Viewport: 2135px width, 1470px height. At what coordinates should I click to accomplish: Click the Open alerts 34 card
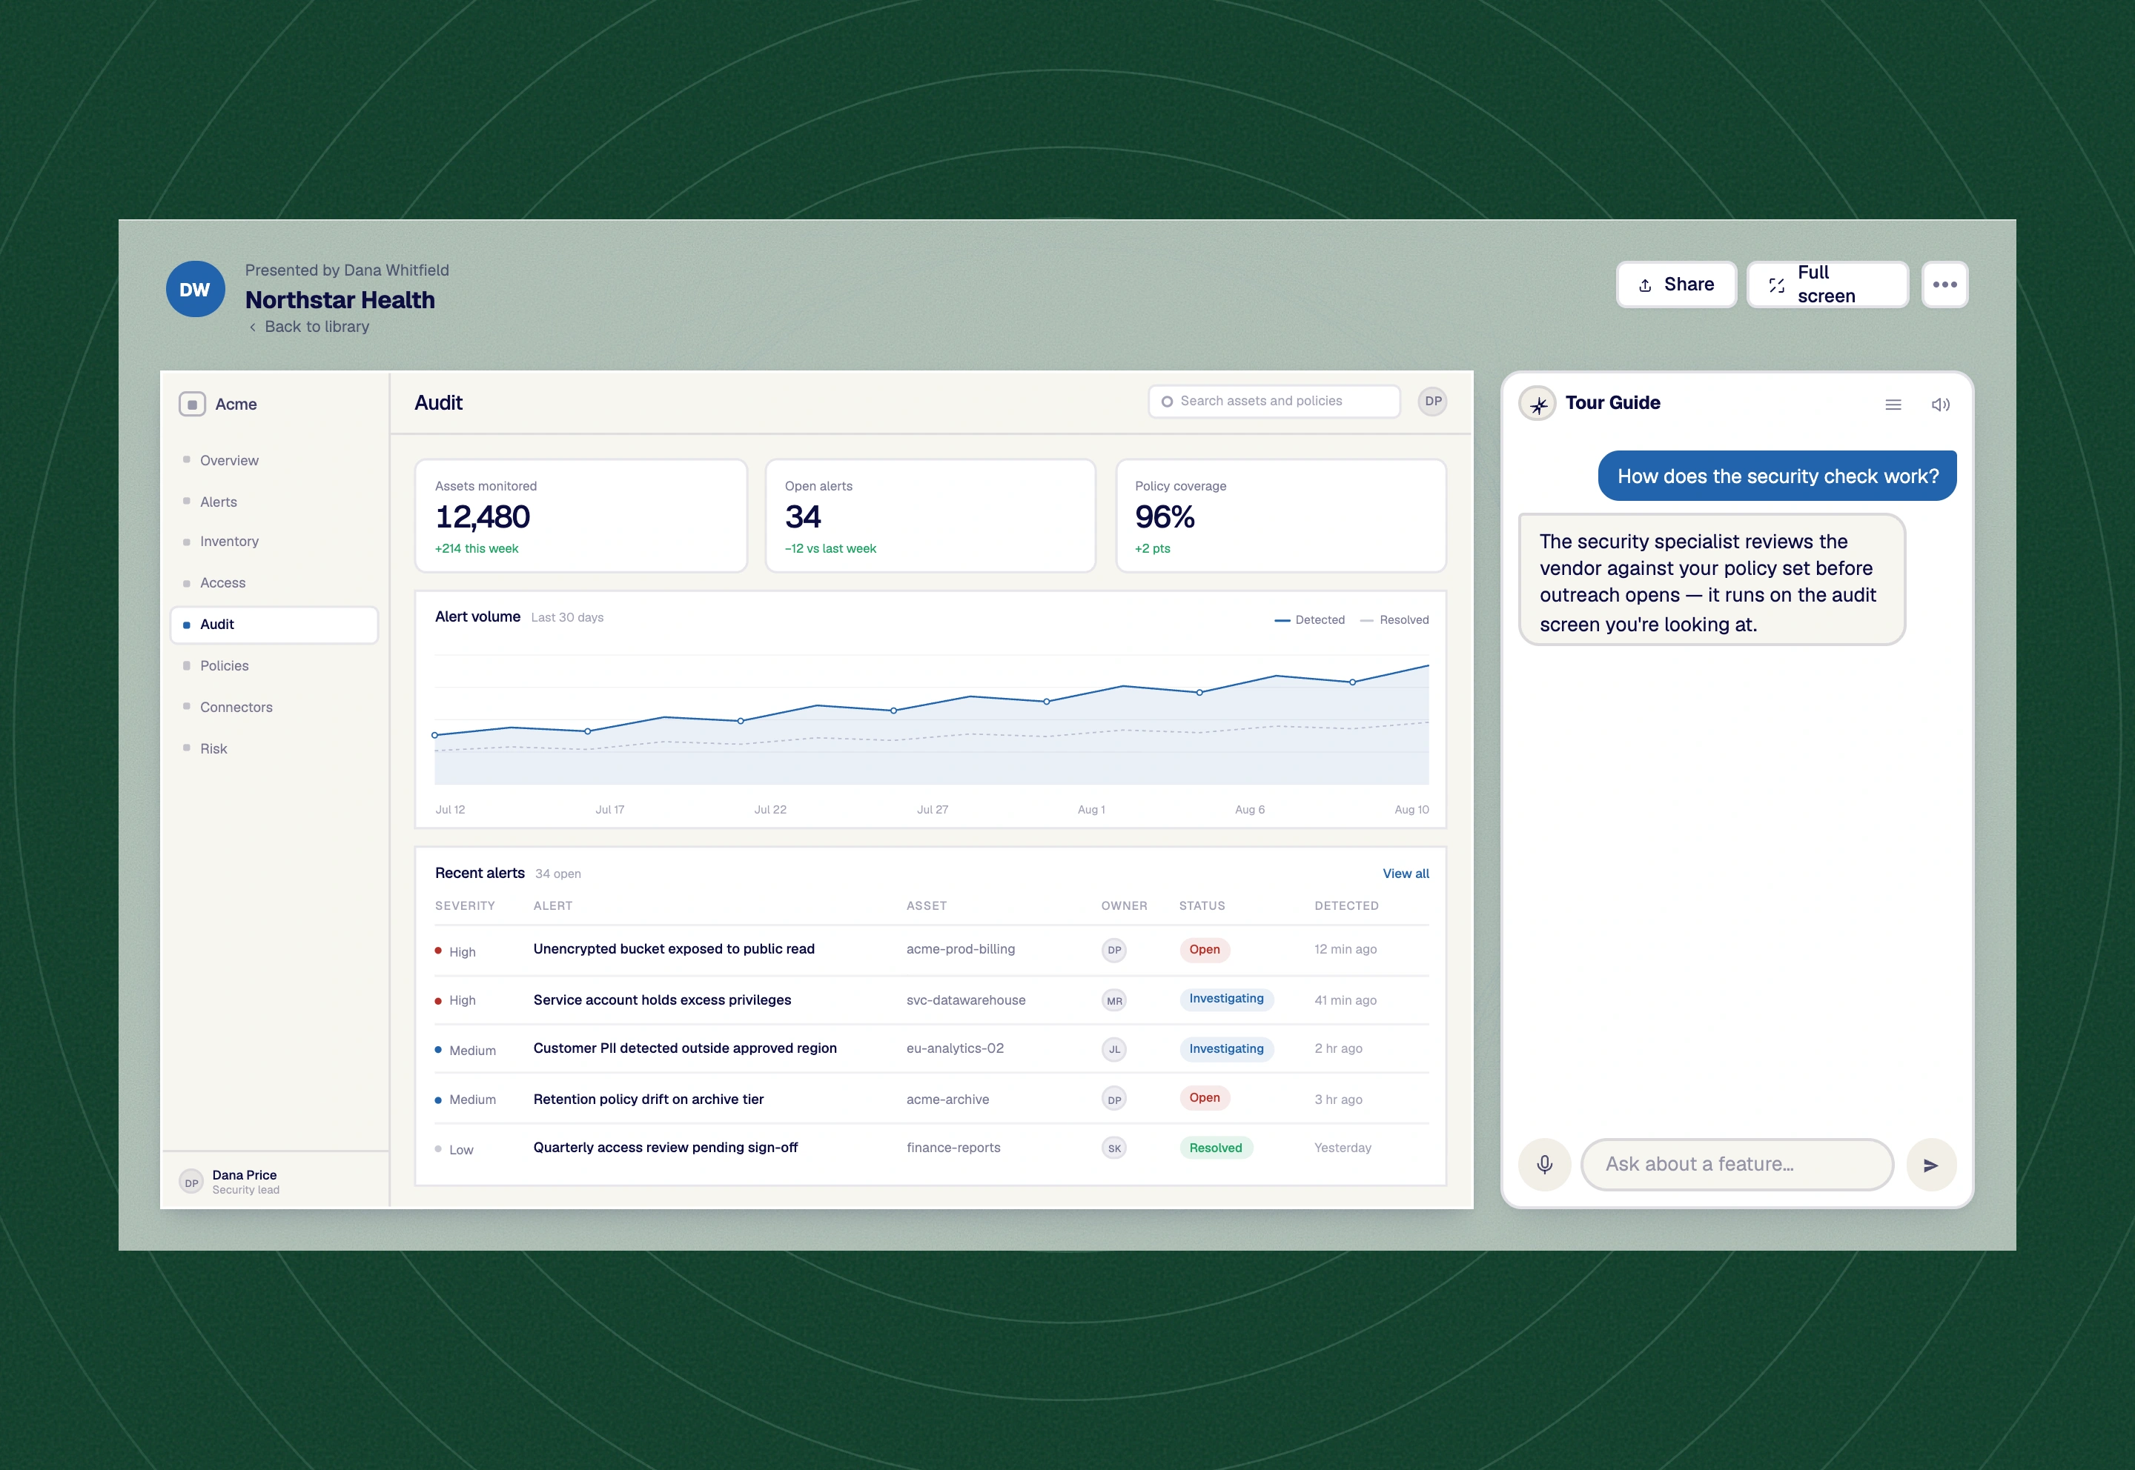click(930, 516)
